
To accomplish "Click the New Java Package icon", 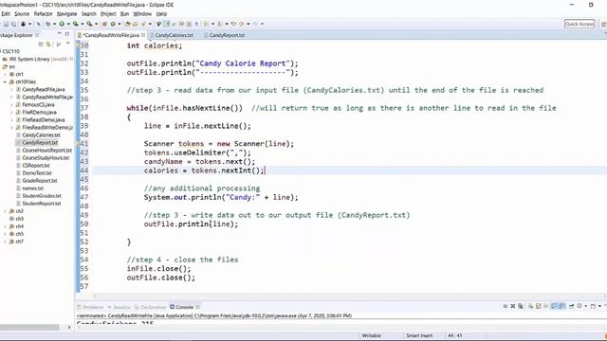I will [x=103, y=24].
